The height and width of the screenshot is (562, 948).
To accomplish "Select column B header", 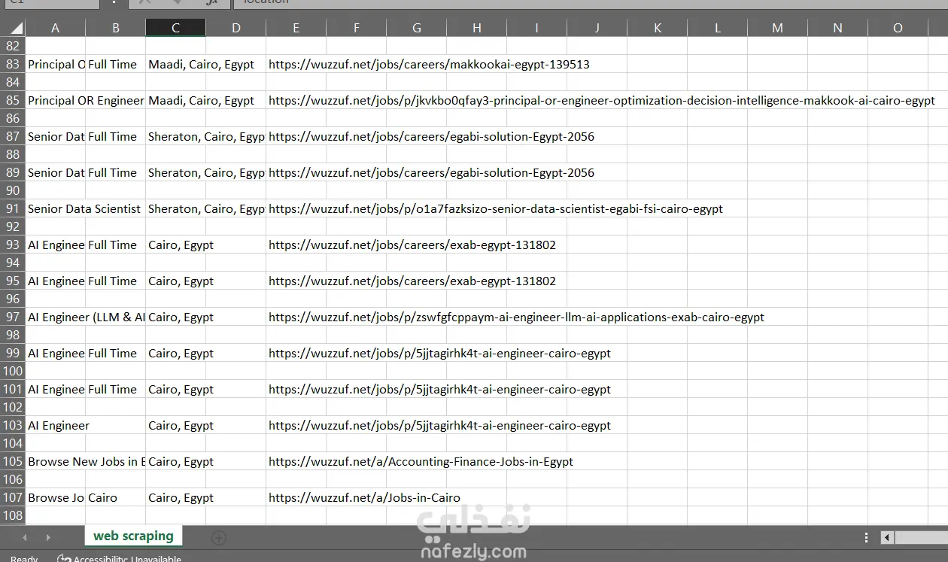I will (x=115, y=28).
